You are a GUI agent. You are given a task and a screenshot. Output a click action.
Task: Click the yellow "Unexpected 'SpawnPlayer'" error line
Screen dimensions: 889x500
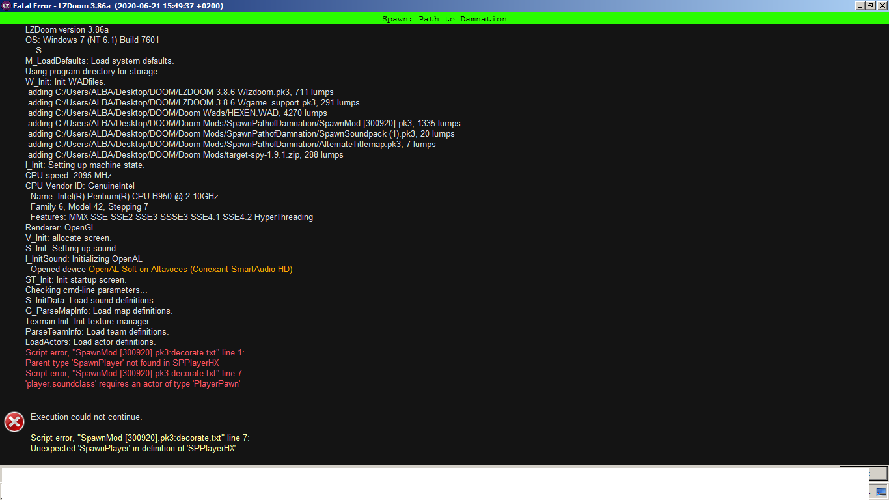(x=133, y=448)
